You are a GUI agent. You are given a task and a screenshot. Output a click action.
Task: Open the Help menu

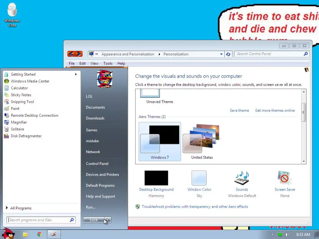(x=121, y=63)
